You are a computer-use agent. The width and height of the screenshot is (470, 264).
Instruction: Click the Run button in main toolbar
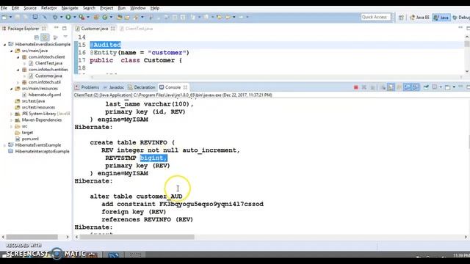pos(68,17)
